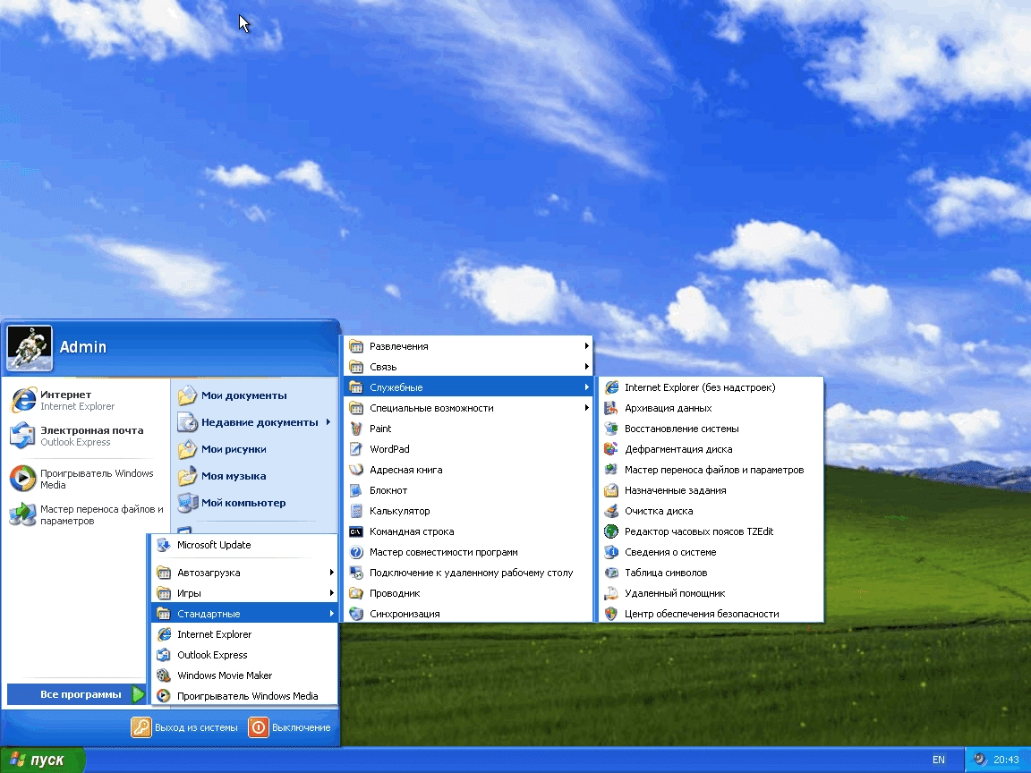Launch Удаленный помощник icon
1031x773 pixels.
(611, 593)
